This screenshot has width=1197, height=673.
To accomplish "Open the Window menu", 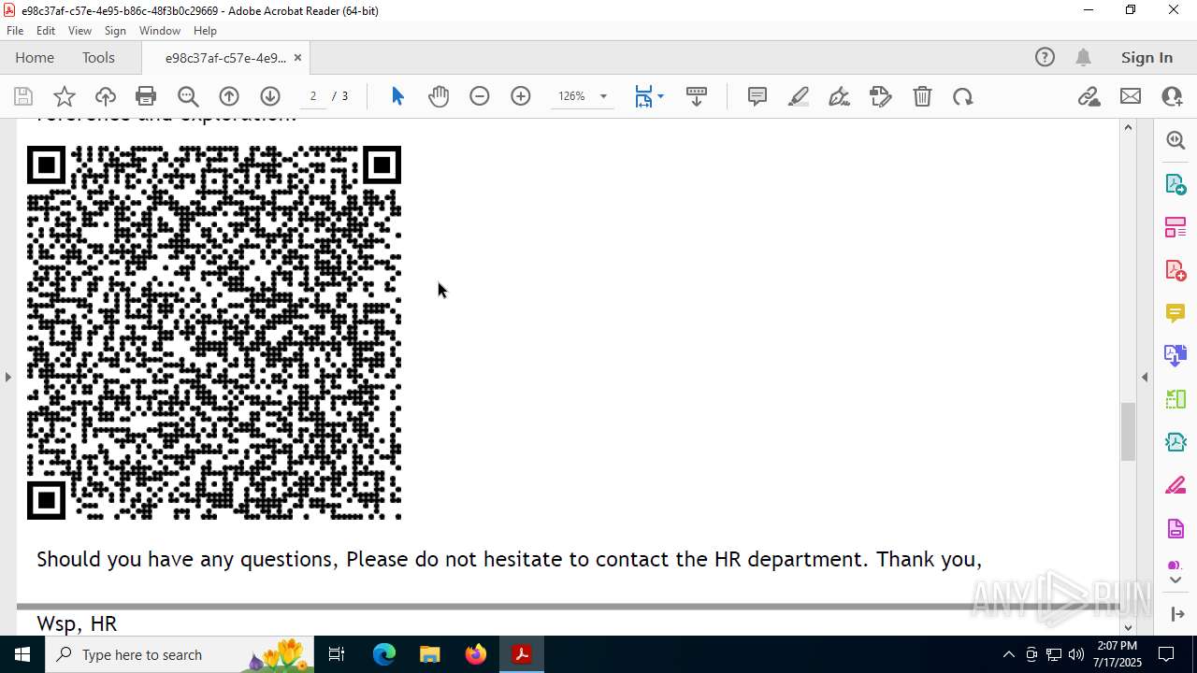I will (160, 31).
